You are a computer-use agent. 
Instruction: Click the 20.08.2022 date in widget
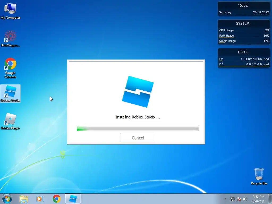coord(261,12)
